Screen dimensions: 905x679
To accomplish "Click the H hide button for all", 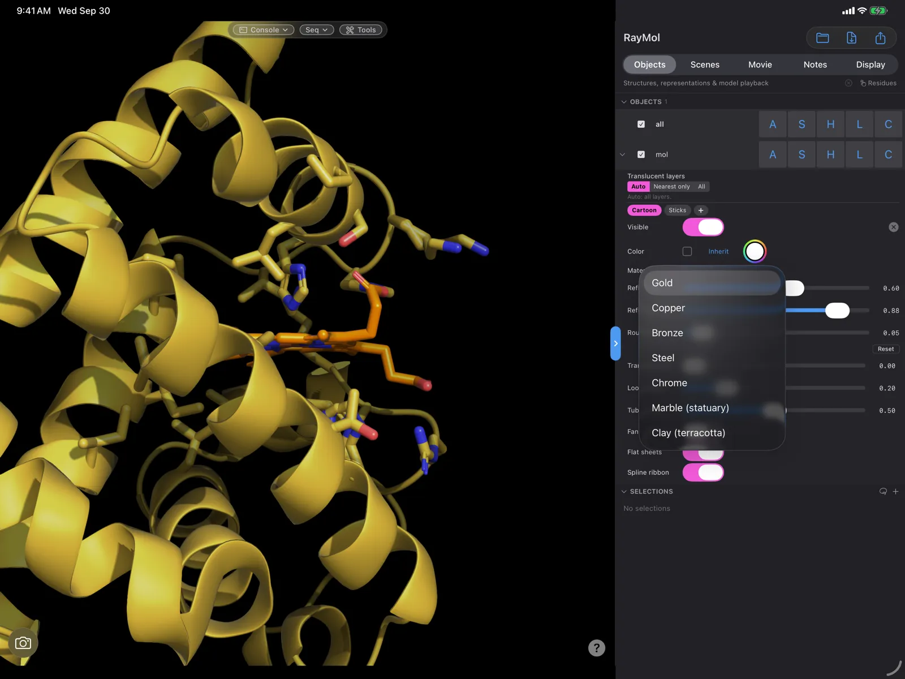I will click(x=830, y=124).
